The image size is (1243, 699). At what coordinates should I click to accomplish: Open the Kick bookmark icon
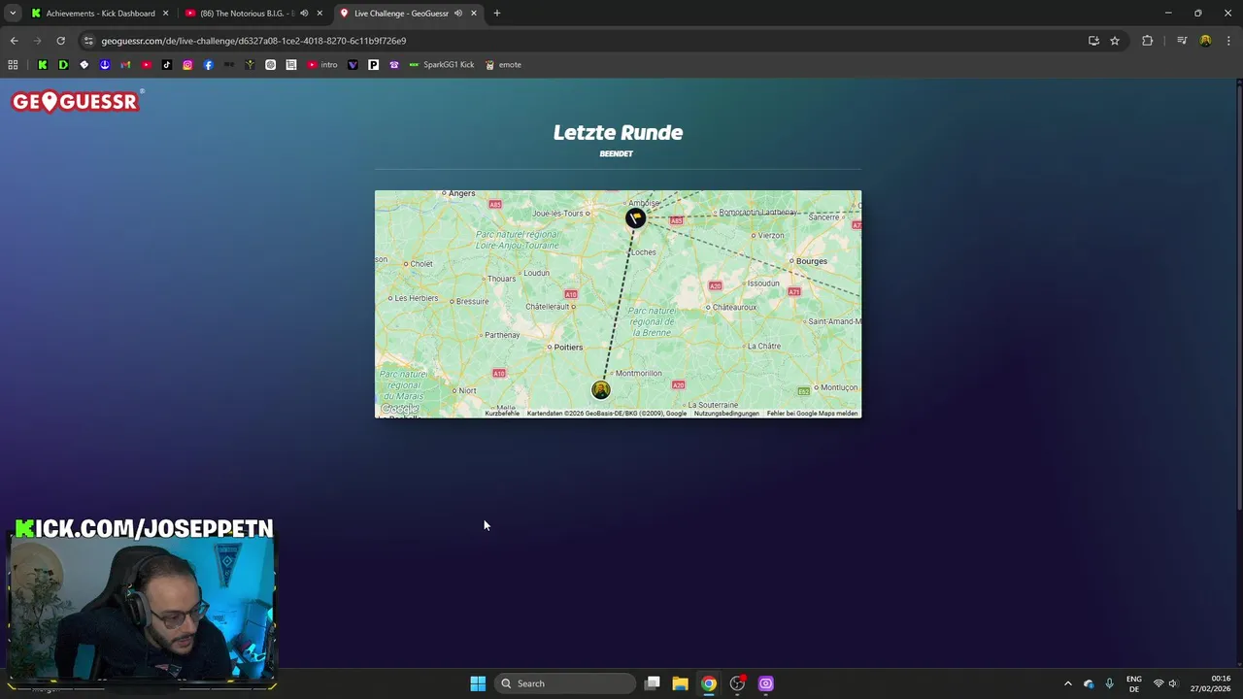42,65
